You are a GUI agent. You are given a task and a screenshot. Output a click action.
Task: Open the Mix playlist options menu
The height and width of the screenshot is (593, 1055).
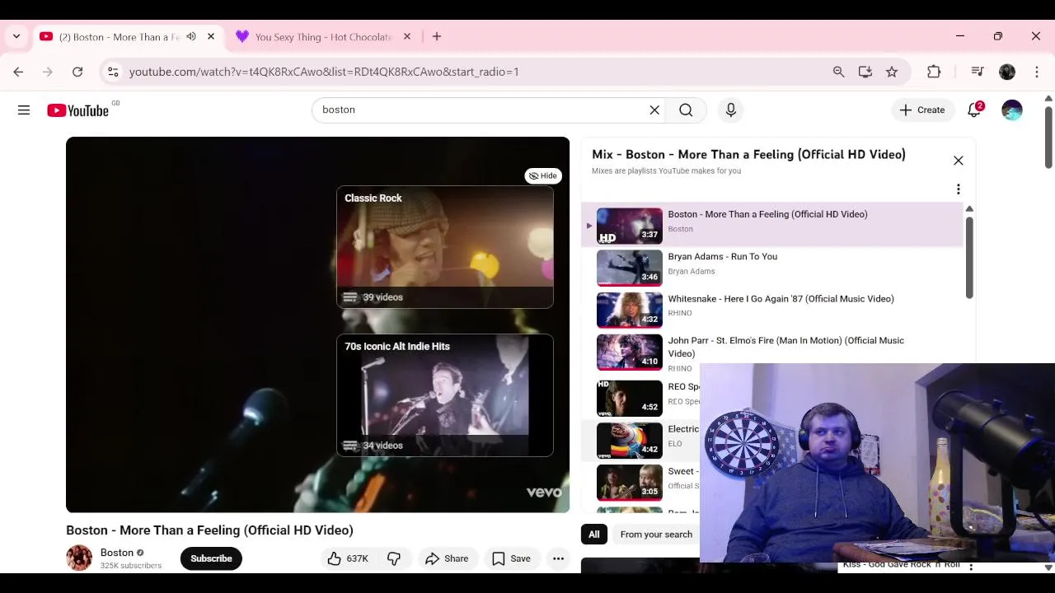point(958,189)
